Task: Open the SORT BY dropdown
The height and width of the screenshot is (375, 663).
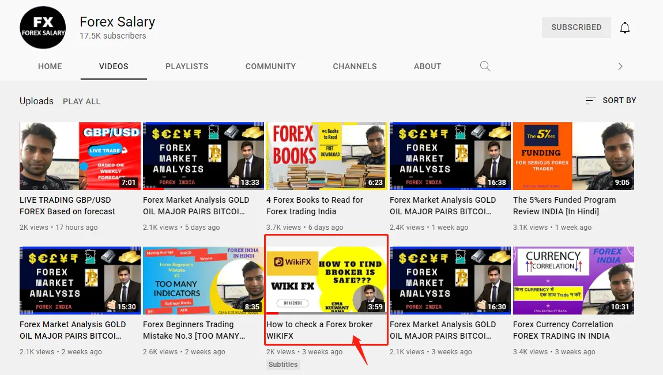Action: point(611,100)
